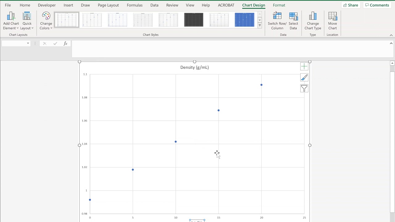This screenshot has height=222, width=395.
Task: Select the seventh chart style thumbnail
Action: (219, 20)
